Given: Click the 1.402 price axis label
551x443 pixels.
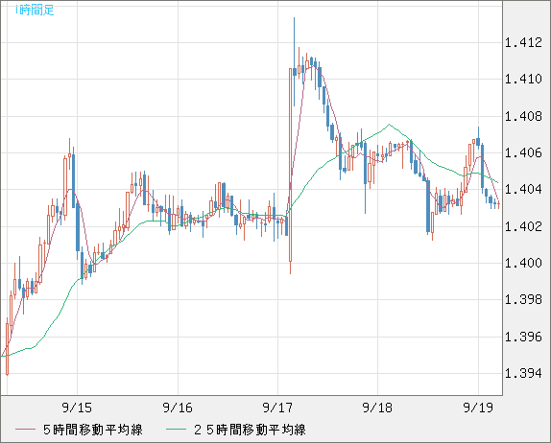Looking at the screenshot, I should tap(523, 226).
